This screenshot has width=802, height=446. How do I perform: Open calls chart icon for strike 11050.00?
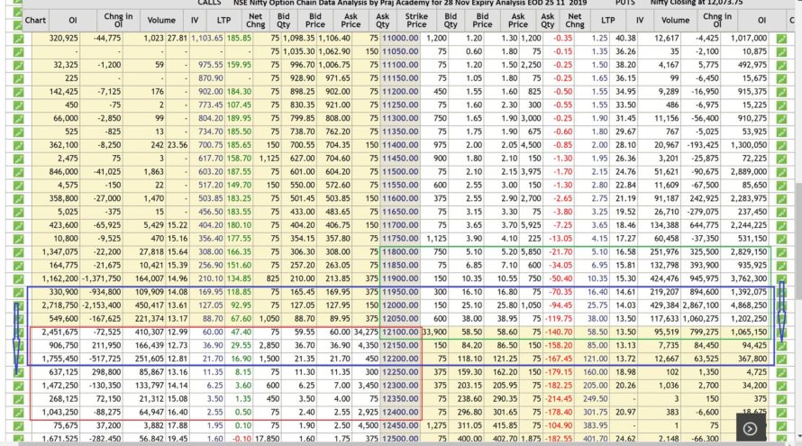click(x=18, y=51)
